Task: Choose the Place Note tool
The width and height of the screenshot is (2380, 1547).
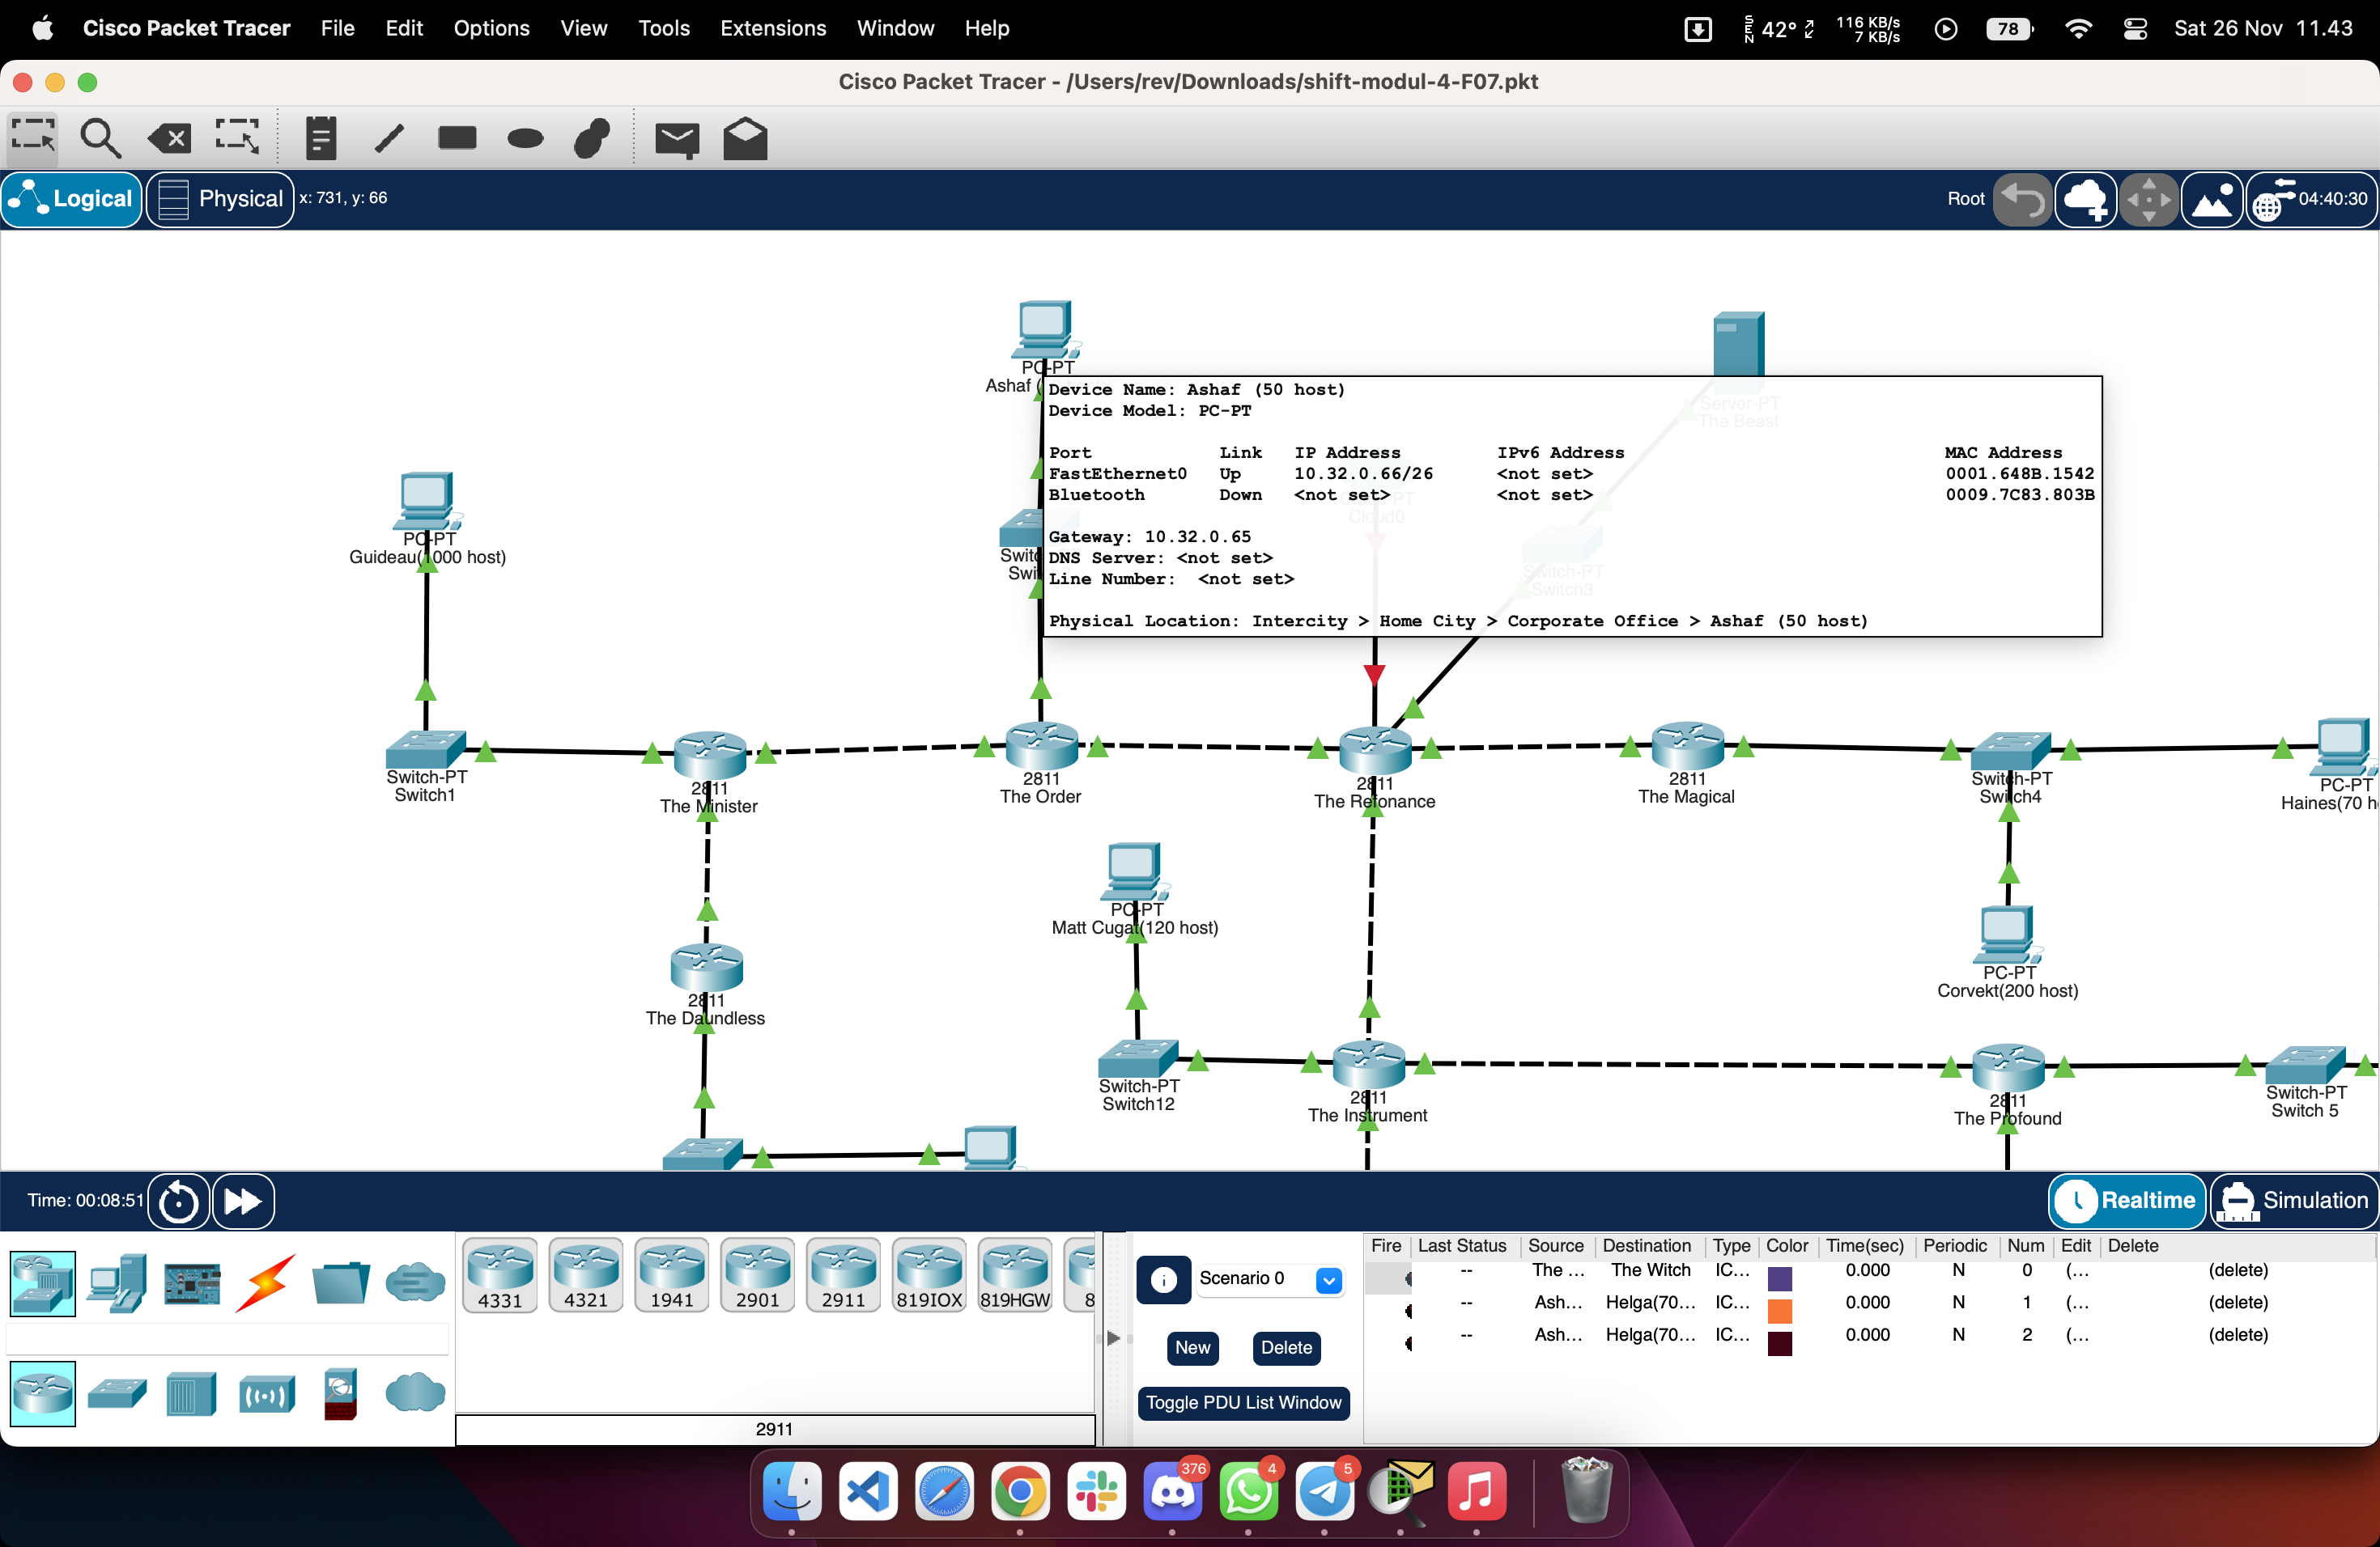Action: (x=320, y=137)
